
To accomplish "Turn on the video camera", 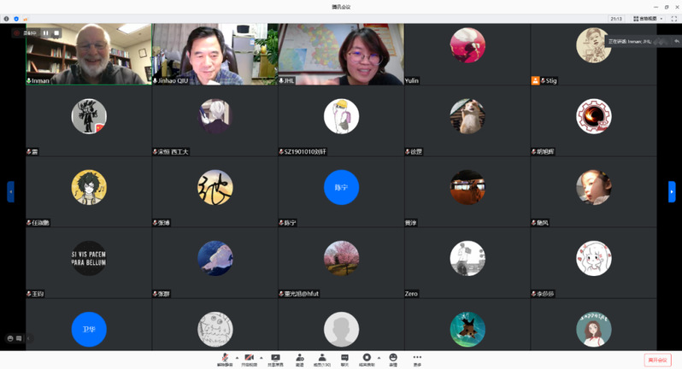I will [249, 358].
